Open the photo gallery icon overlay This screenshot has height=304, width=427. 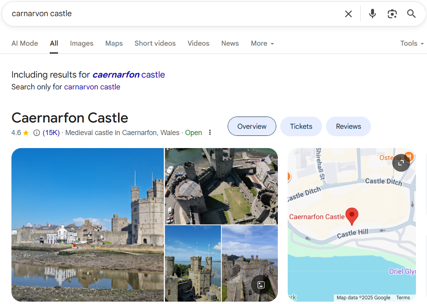(x=260, y=285)
